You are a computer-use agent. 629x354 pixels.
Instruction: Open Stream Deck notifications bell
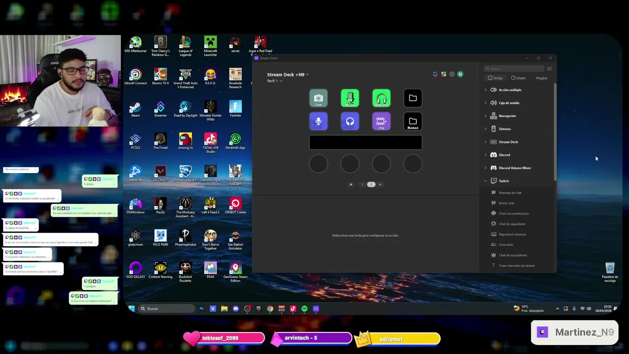tap(435, 74)
